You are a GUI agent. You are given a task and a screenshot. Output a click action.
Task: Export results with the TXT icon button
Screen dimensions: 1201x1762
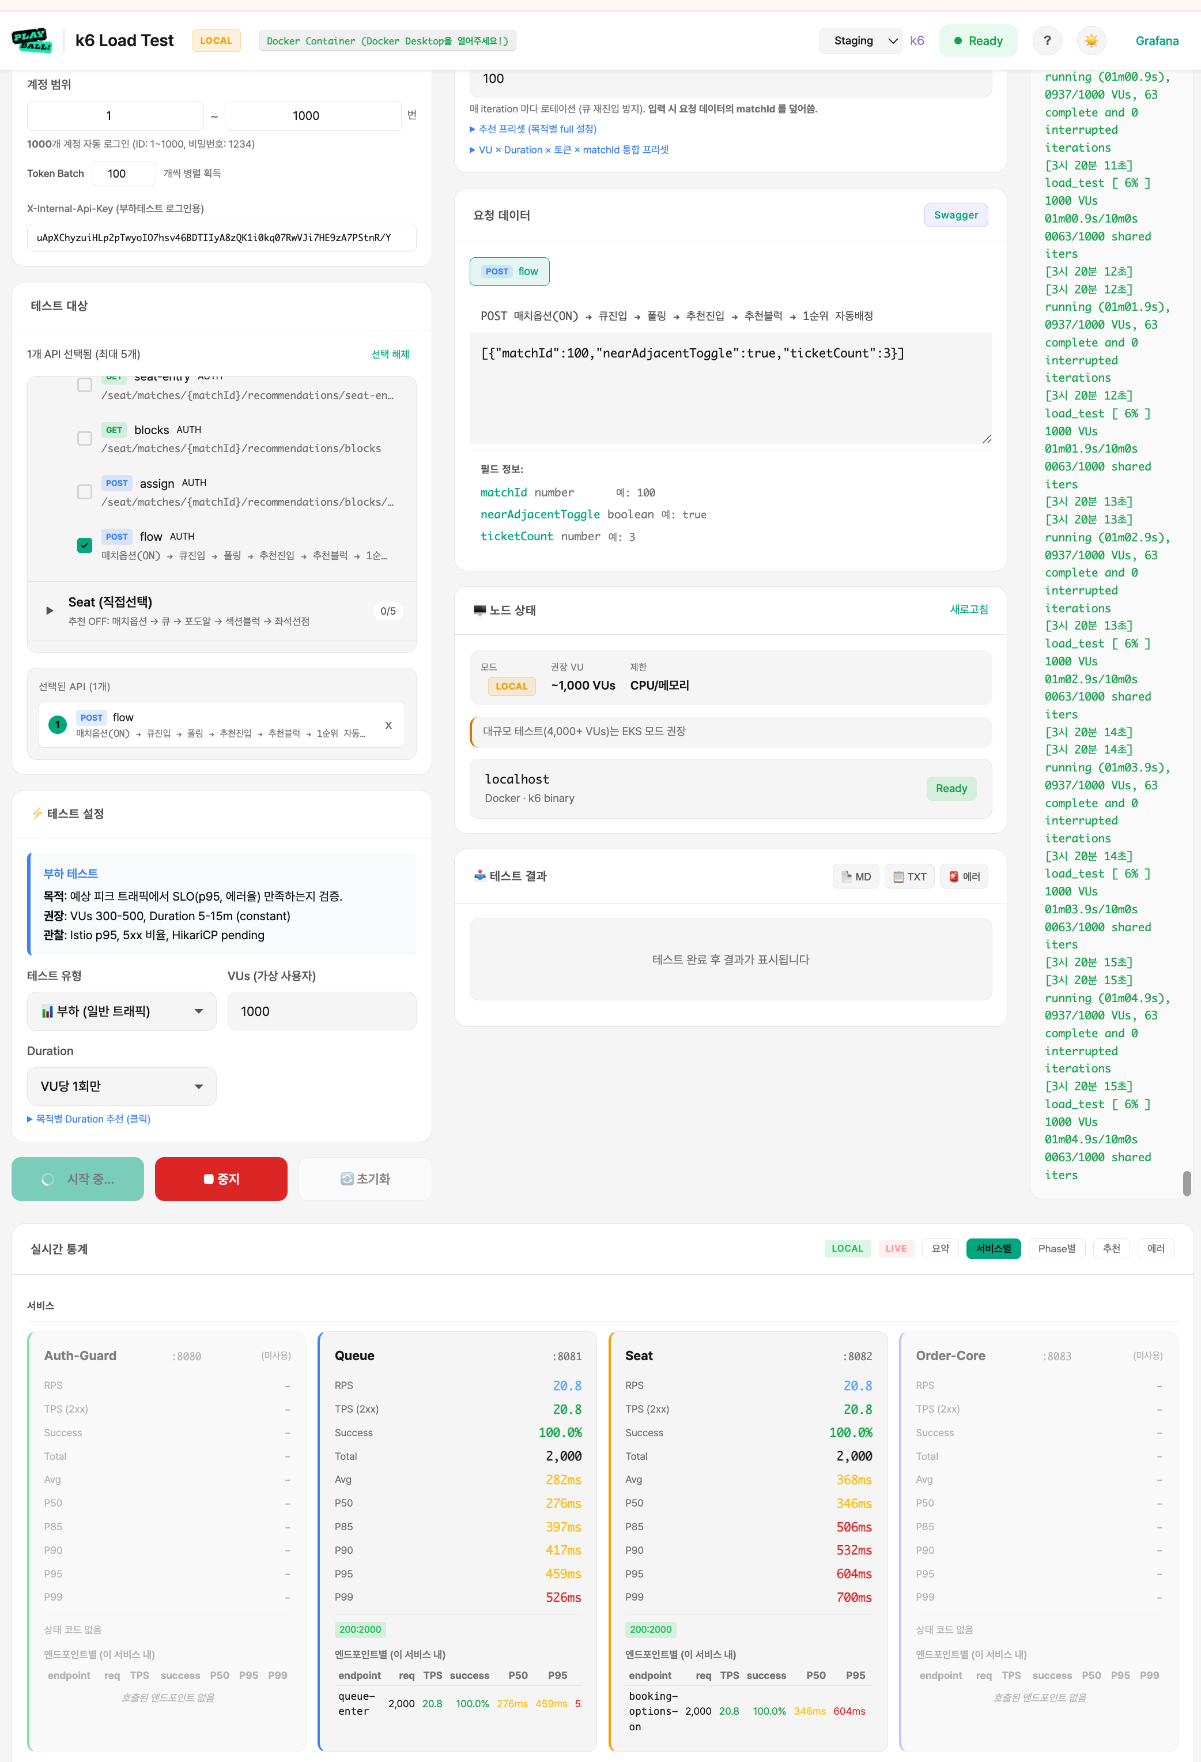pyautogui.click(x=909, y=876)
